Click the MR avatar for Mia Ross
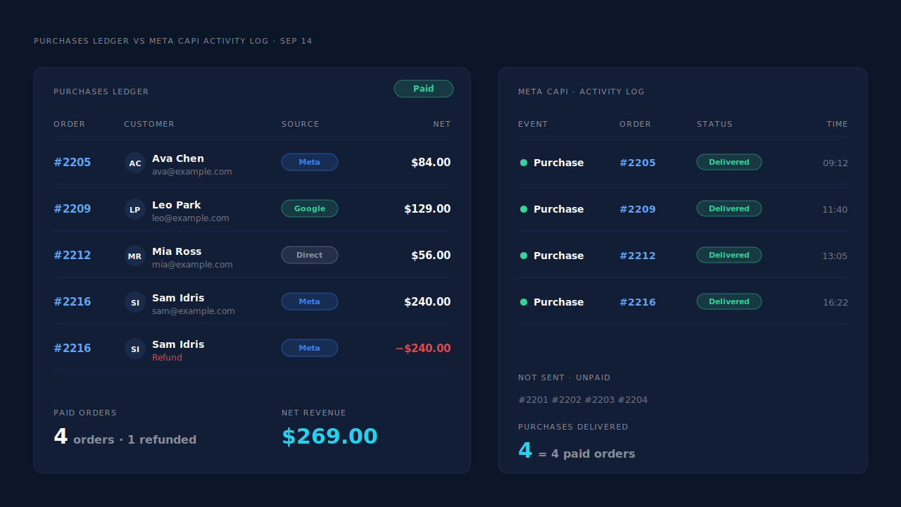This screenshot has height=507, width=901. point(135,256)
